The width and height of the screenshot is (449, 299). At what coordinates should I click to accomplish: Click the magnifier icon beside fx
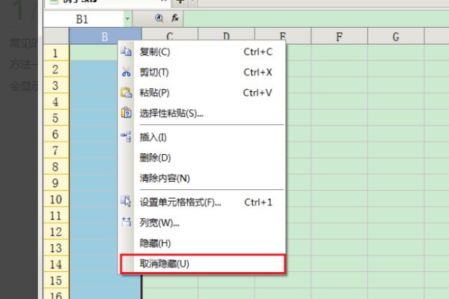[159, 19]
